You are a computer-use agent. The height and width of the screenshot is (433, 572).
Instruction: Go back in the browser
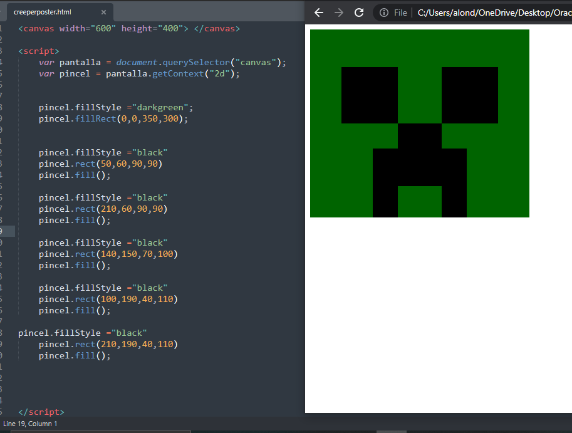(319, 13)
